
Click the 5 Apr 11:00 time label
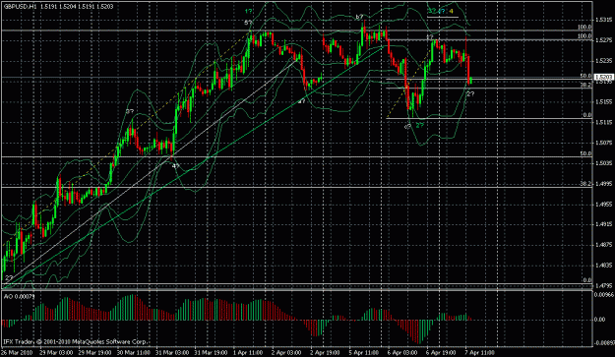tap(364, 352)
